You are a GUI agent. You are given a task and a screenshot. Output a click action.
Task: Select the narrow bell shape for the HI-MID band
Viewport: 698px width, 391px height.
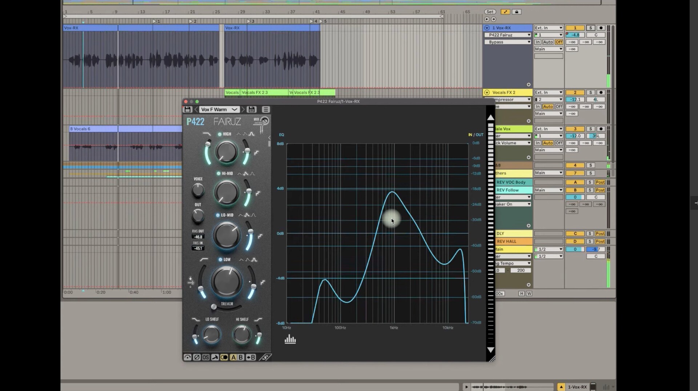pos(252,174)
